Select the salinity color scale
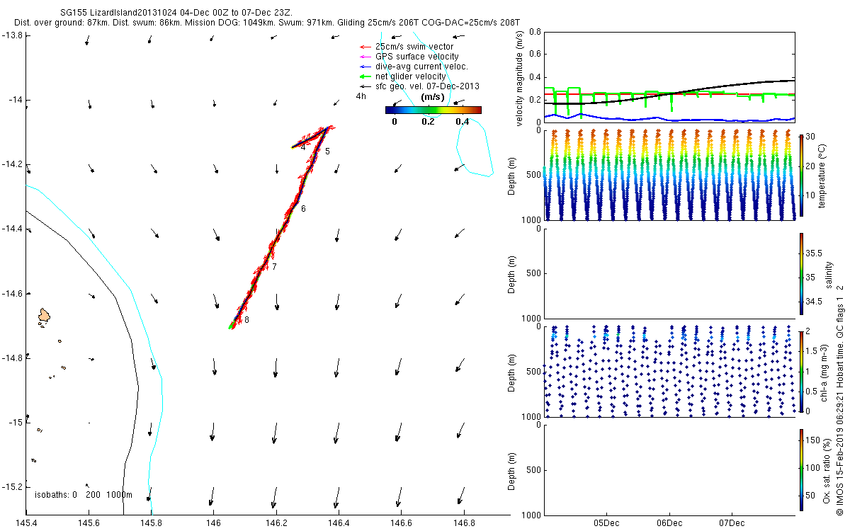The height and width of the screenshot is (531, 850). click(x=801, y=273)
